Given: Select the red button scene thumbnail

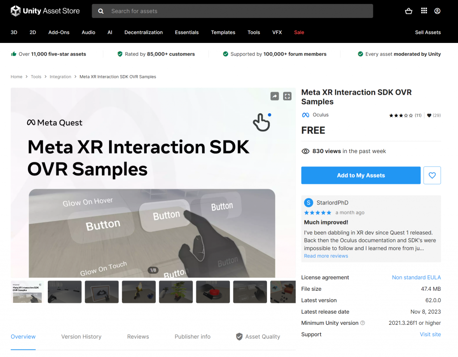Looking at the screenshot, I should 212,291.
